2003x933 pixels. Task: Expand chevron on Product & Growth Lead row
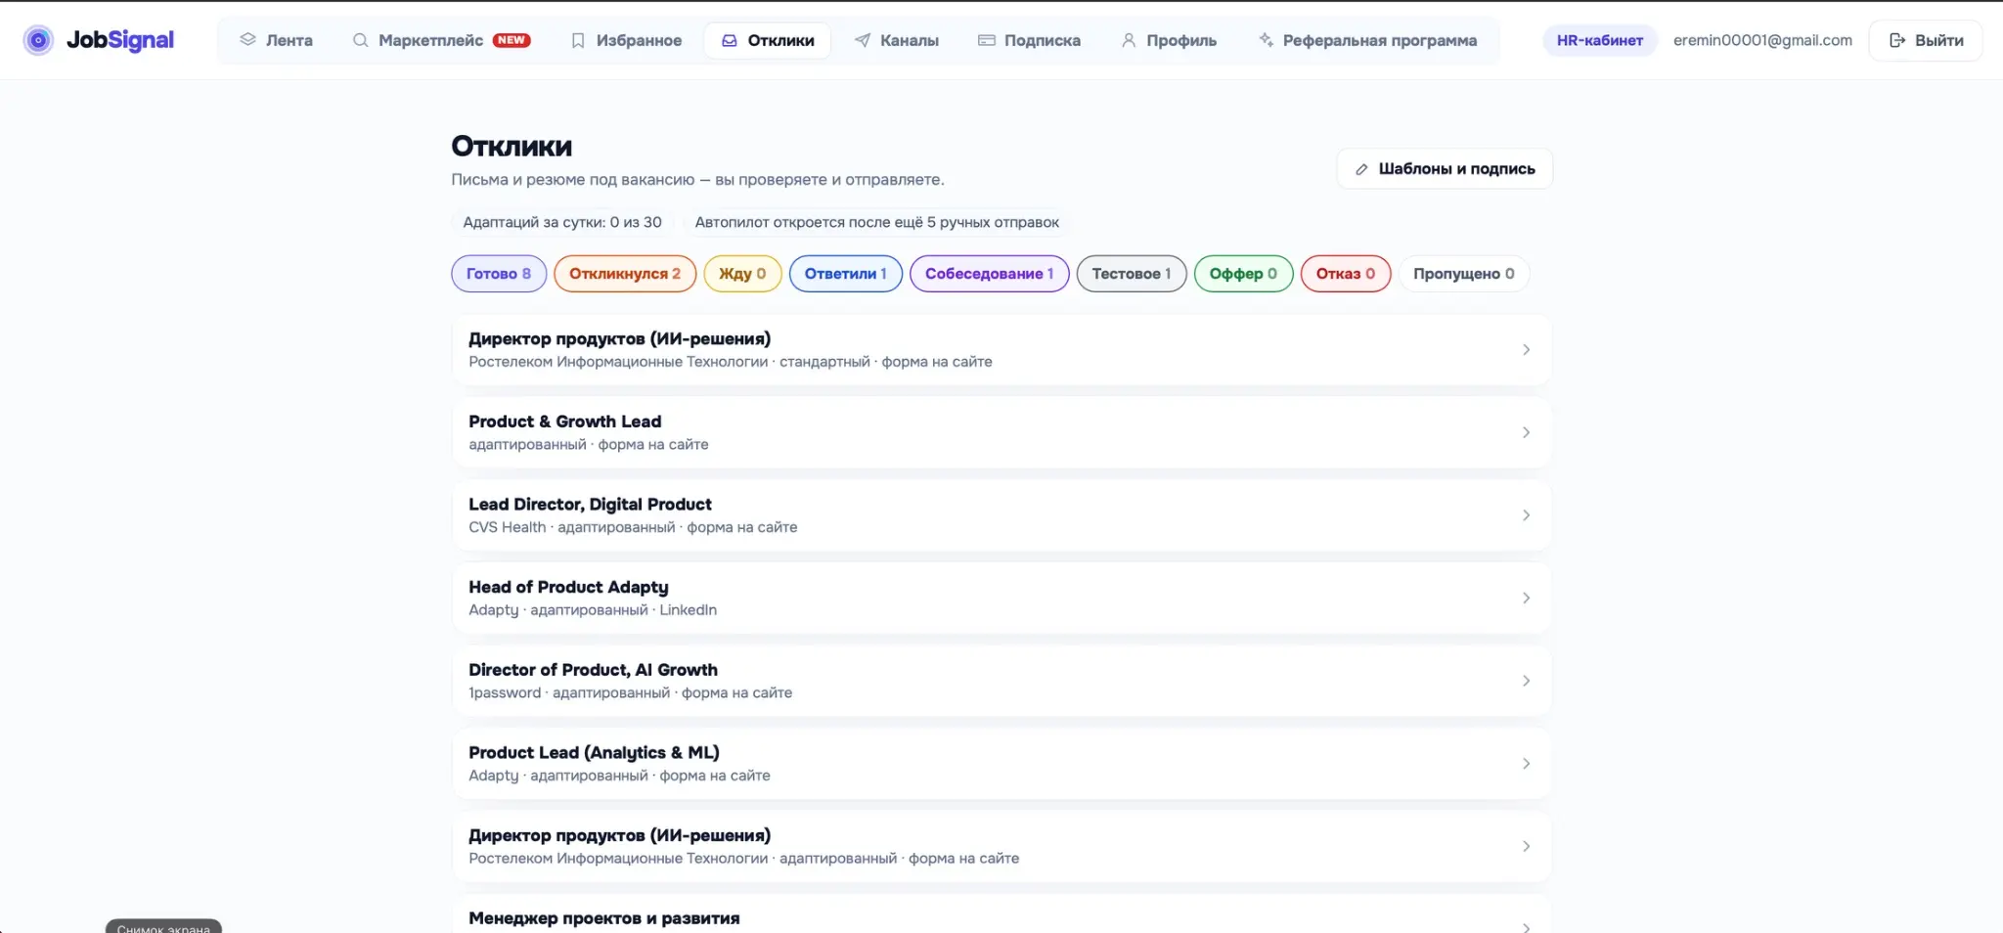pyautogui.click(x=1526, y=432)
